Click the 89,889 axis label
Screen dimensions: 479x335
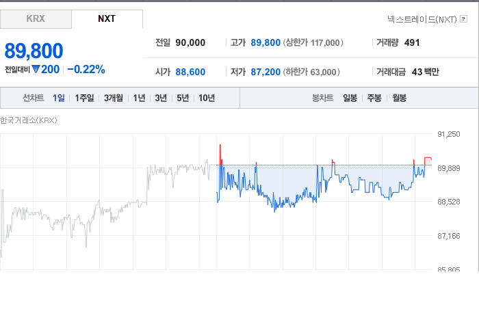point(449,168)
